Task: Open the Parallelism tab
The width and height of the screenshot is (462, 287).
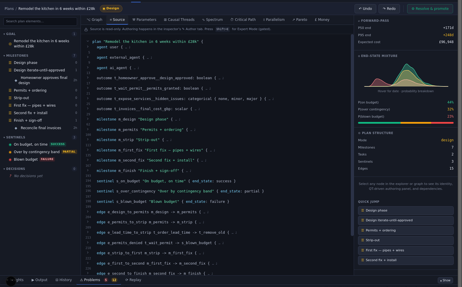Action: [x=274, y=20]
